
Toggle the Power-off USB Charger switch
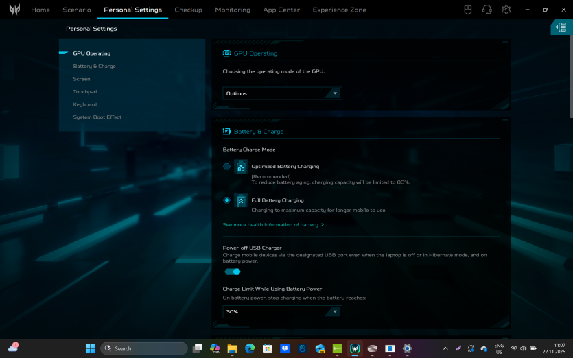pyautogui.click(x=233, y=272)
